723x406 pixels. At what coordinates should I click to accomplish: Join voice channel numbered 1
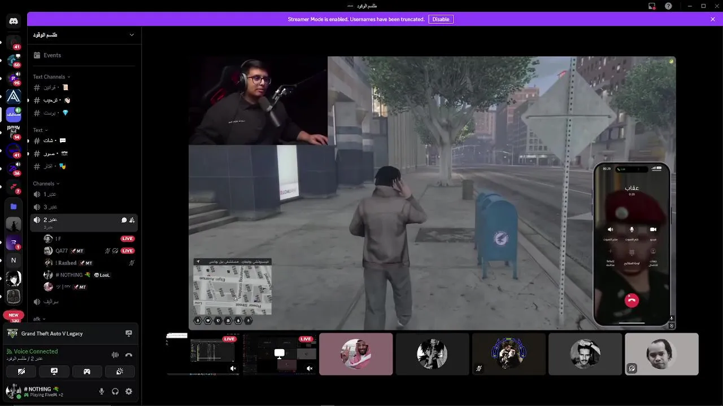[x=84, y=194]
